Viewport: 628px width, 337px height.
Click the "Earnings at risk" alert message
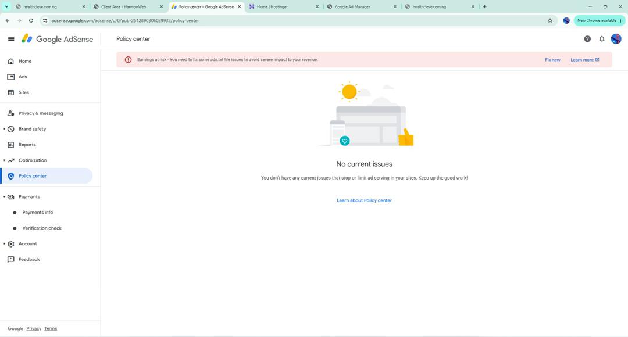pyautogui.click(x=227, y=60)
